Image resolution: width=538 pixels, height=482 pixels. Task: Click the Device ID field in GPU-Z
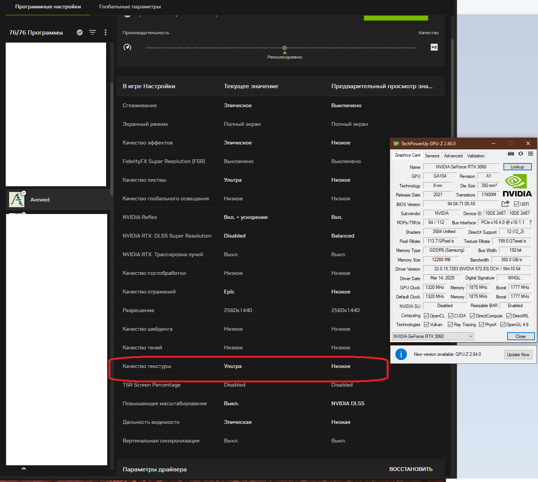point(507,213)
